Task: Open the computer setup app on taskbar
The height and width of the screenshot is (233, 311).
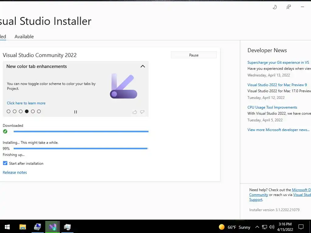Action: 37,227
